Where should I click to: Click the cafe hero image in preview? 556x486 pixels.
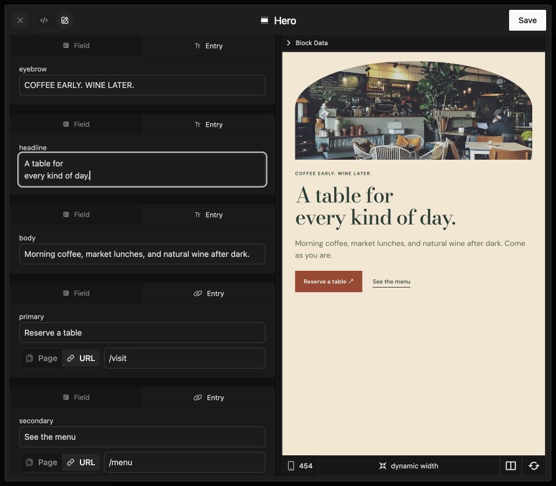point(414,111)
